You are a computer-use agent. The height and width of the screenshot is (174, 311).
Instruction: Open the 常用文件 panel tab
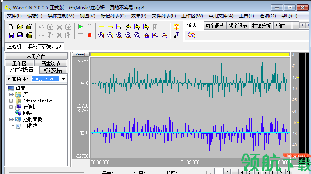coord(36,56)
